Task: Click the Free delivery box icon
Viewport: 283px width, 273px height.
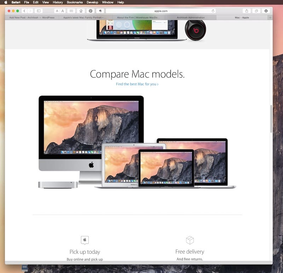Action: point(190,240)
